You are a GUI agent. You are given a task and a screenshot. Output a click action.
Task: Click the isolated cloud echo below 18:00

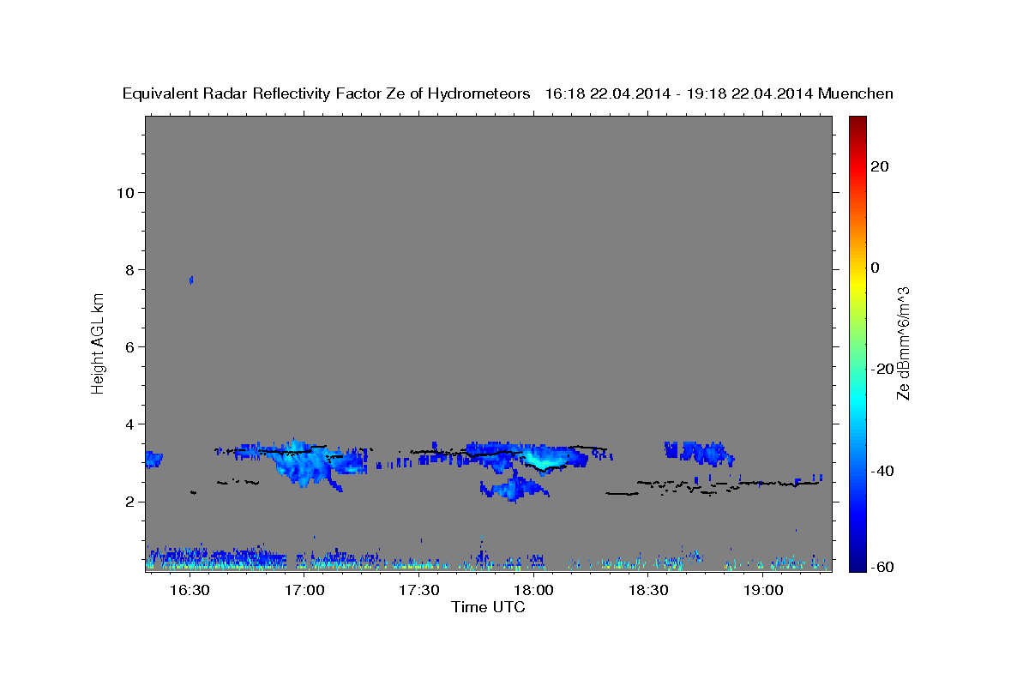[x=514, y=488]
